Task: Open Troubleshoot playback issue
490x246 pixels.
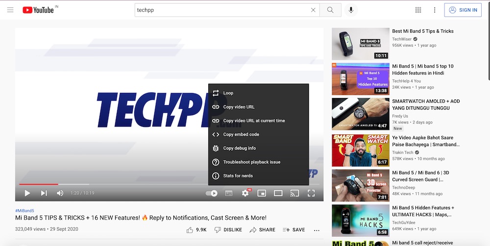Action: [258, 162]
